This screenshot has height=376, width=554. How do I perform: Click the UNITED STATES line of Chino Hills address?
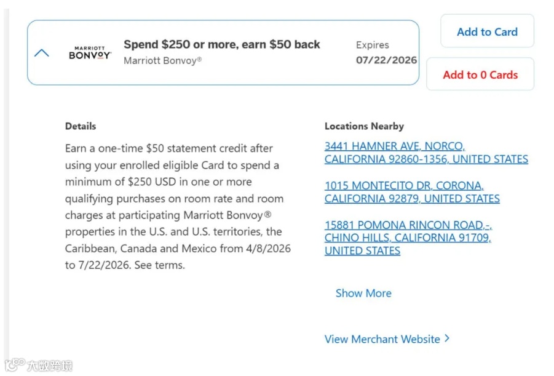pyautogui.click(x=362, y=251)
